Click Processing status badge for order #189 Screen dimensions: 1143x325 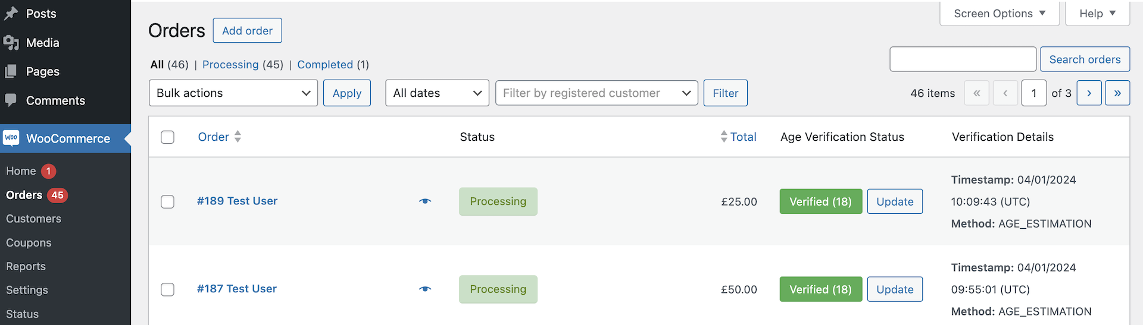[498, 201]
